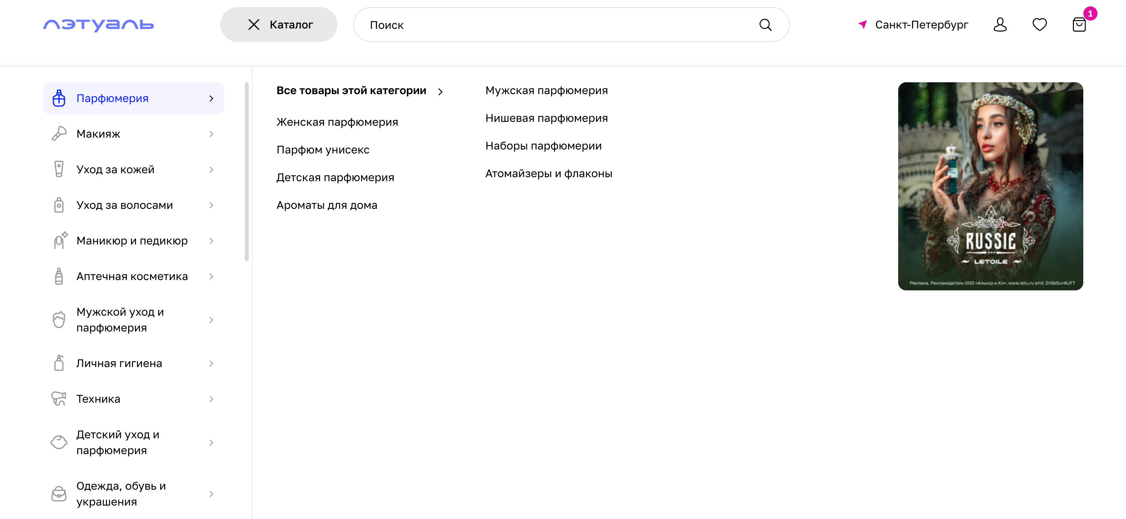Click the Аптечная косметика bottle icon
This screenshot has width=1126, height=519.
[59, 276]
